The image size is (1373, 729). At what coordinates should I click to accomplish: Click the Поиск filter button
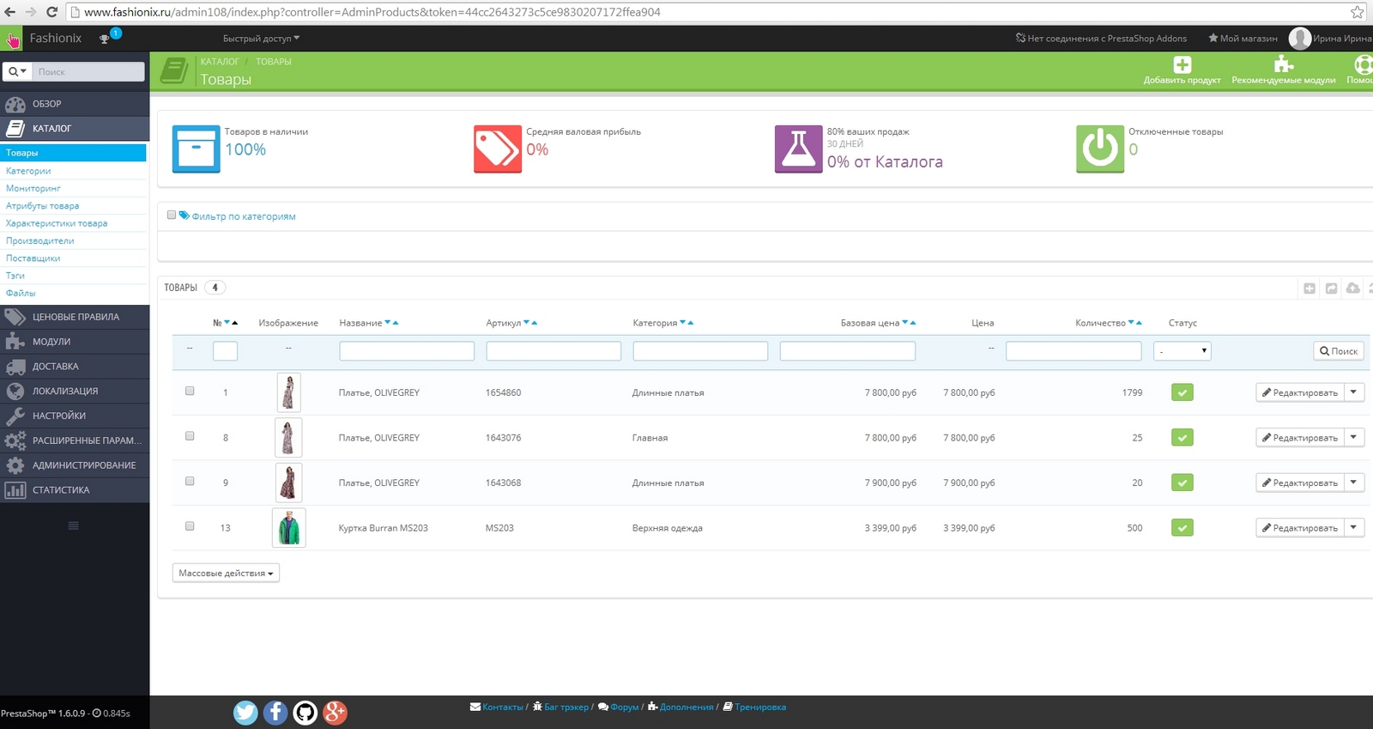(x=1339, y=351)
